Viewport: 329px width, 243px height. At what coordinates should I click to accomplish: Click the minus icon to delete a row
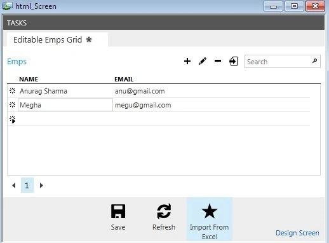[218, 61]
